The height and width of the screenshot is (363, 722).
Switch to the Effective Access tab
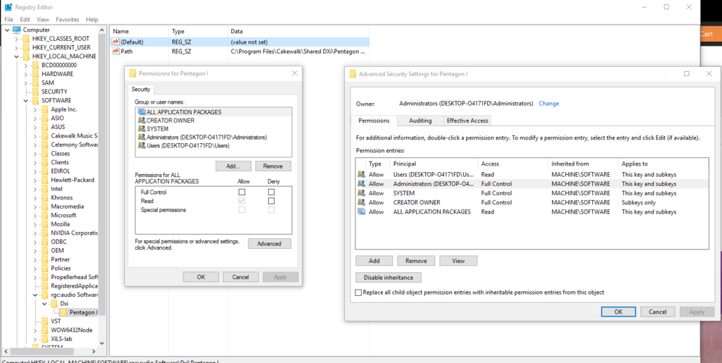click(x=467, y=121)
